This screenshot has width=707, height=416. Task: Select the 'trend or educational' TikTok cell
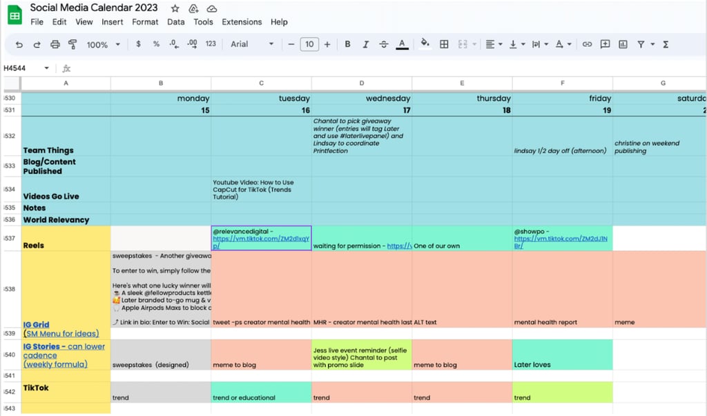[261, 392]
